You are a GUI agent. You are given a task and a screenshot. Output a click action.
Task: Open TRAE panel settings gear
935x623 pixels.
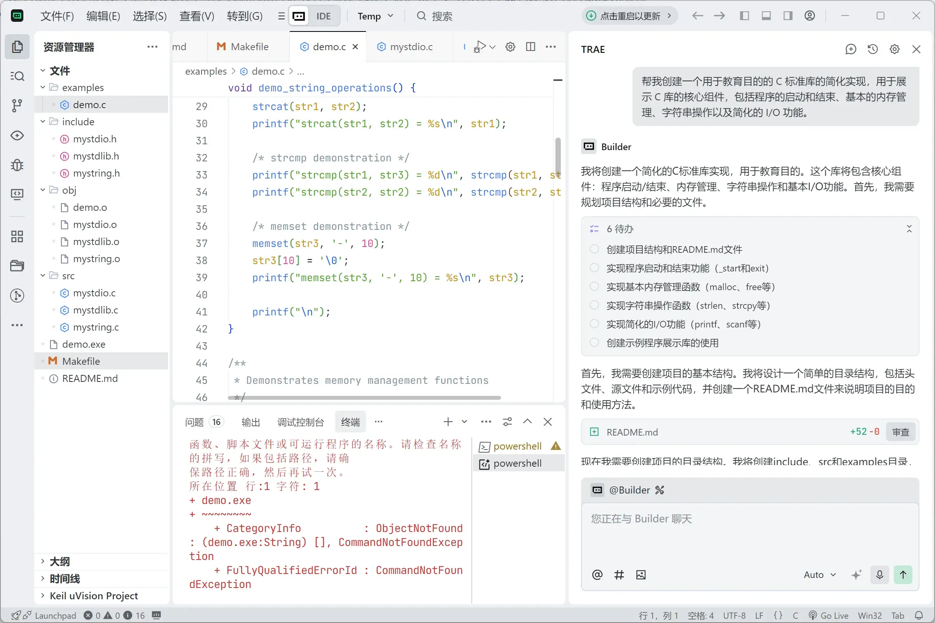(x=895, y=49)
